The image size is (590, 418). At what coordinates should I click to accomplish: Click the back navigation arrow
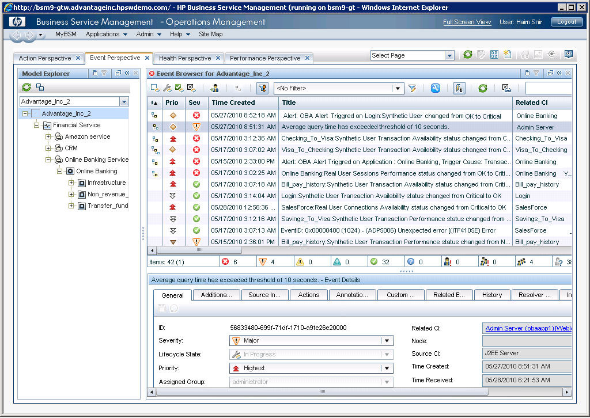17,35
